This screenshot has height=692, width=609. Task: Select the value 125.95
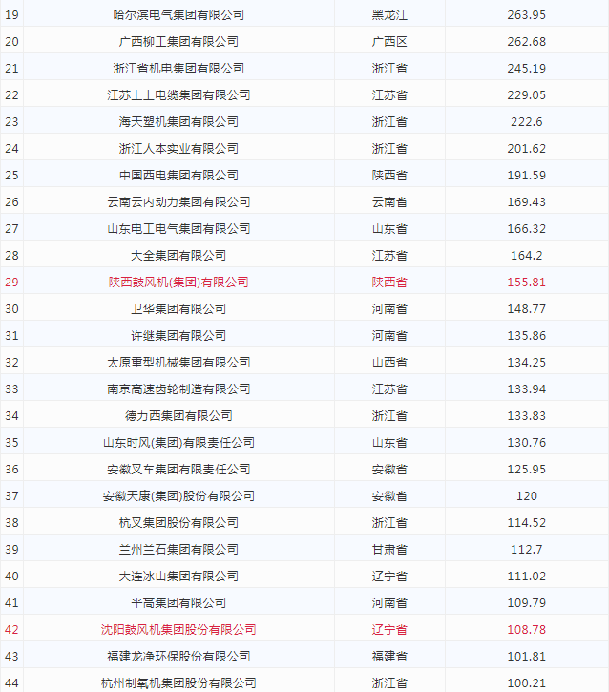[527, 469]
